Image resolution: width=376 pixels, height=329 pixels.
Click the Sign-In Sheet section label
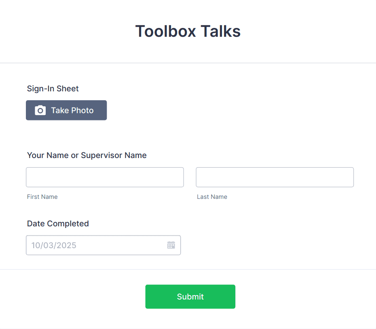pos(53,89)
